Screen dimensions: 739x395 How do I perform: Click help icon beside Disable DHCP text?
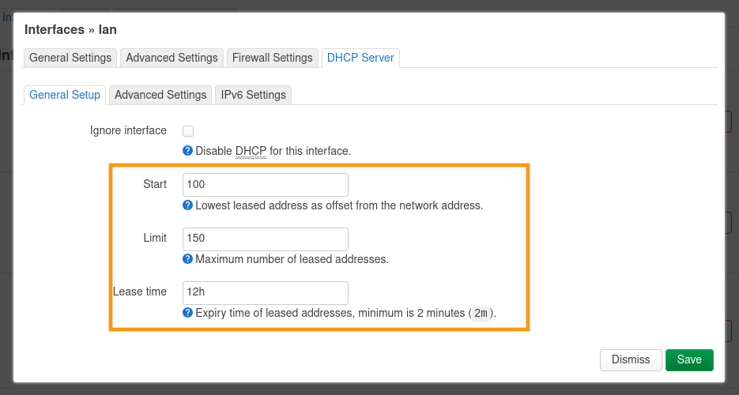[187, 150]
